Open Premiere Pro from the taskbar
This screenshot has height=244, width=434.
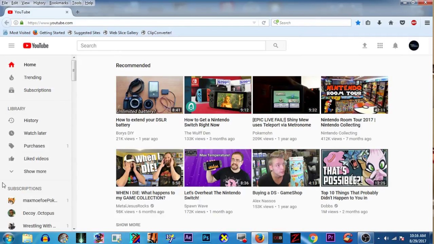point(330,238)
